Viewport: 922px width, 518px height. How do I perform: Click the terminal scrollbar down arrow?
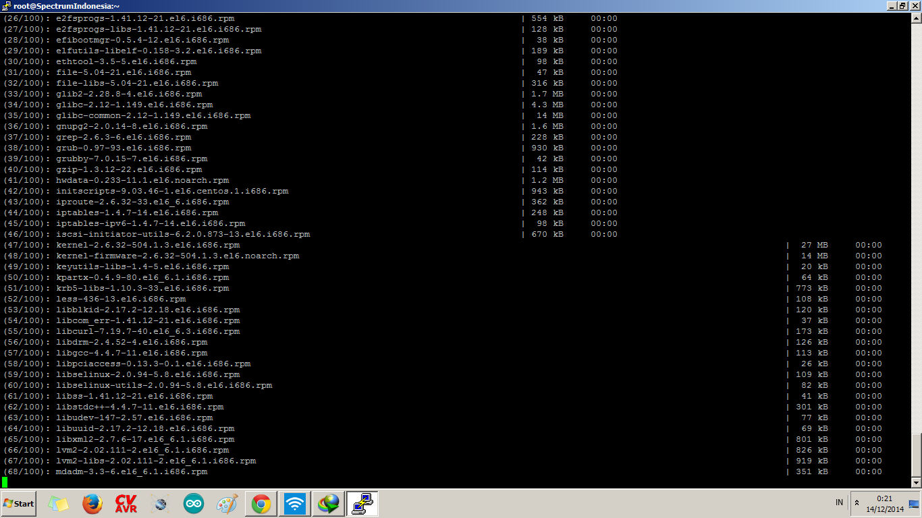(917, 482)
